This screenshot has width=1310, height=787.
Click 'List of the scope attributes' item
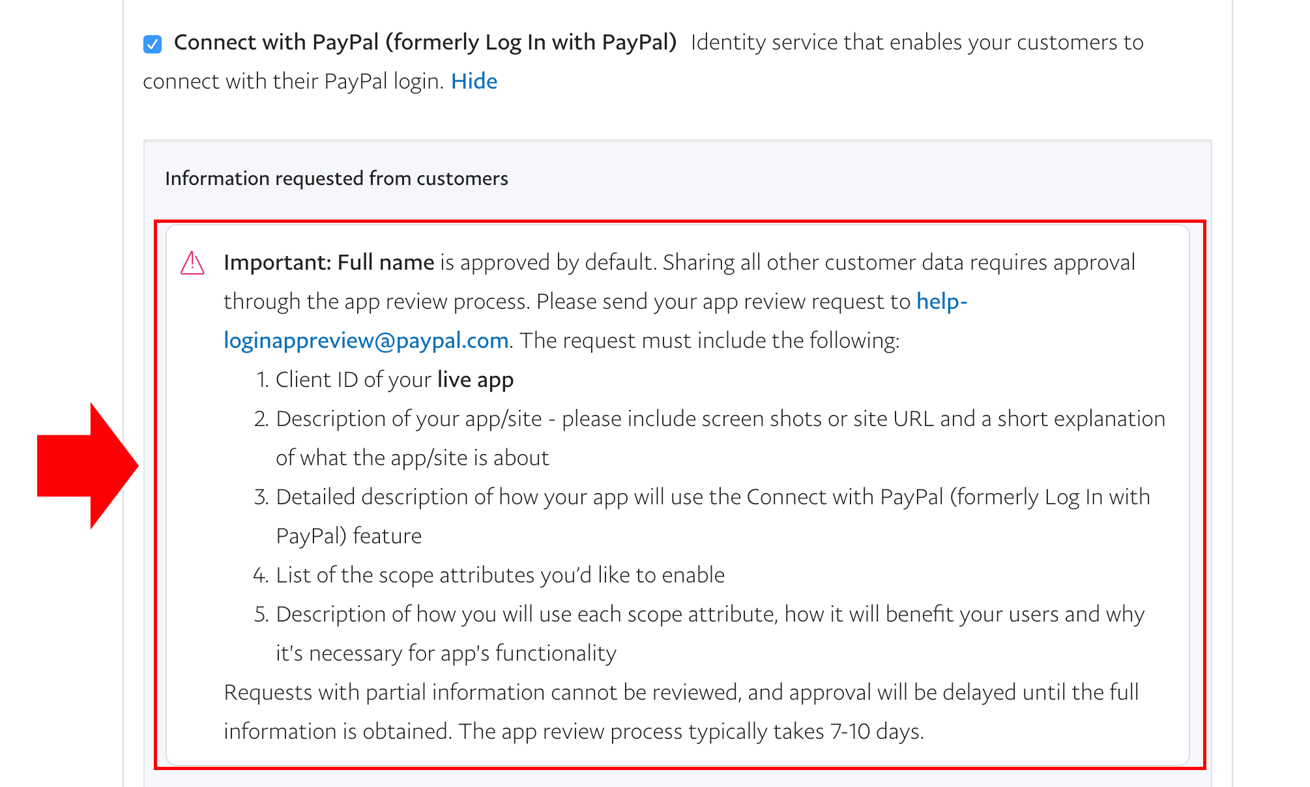(x=489, y=575)
